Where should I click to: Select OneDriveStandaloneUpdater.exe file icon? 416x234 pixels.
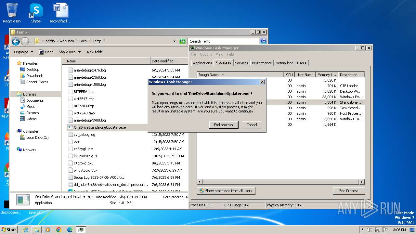click(71, 127)
